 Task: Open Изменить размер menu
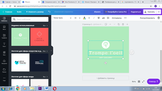pyautogui.click(x=35, y=12)
